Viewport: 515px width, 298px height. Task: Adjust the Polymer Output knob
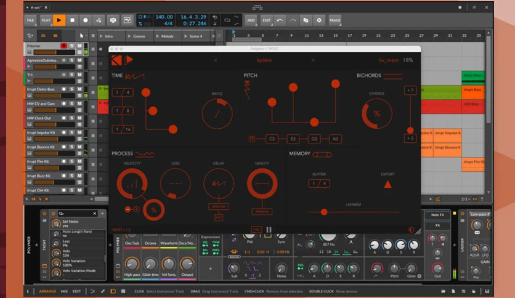coord(187,264)
